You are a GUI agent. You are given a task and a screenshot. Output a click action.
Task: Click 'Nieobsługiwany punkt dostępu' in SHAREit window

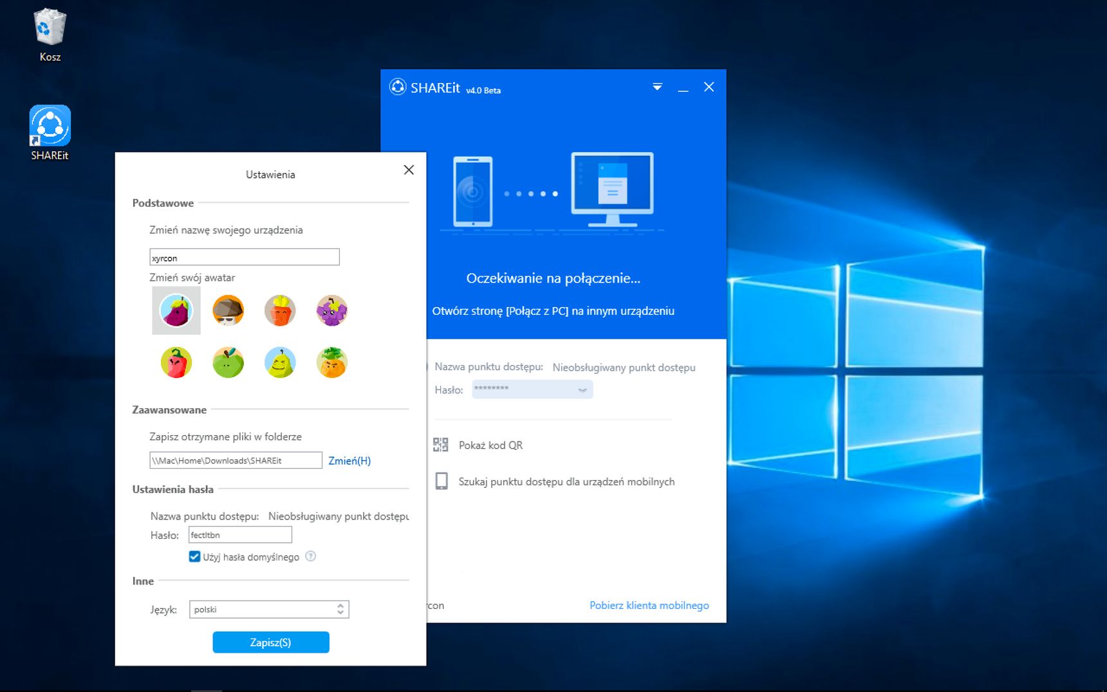pos(624,367)
